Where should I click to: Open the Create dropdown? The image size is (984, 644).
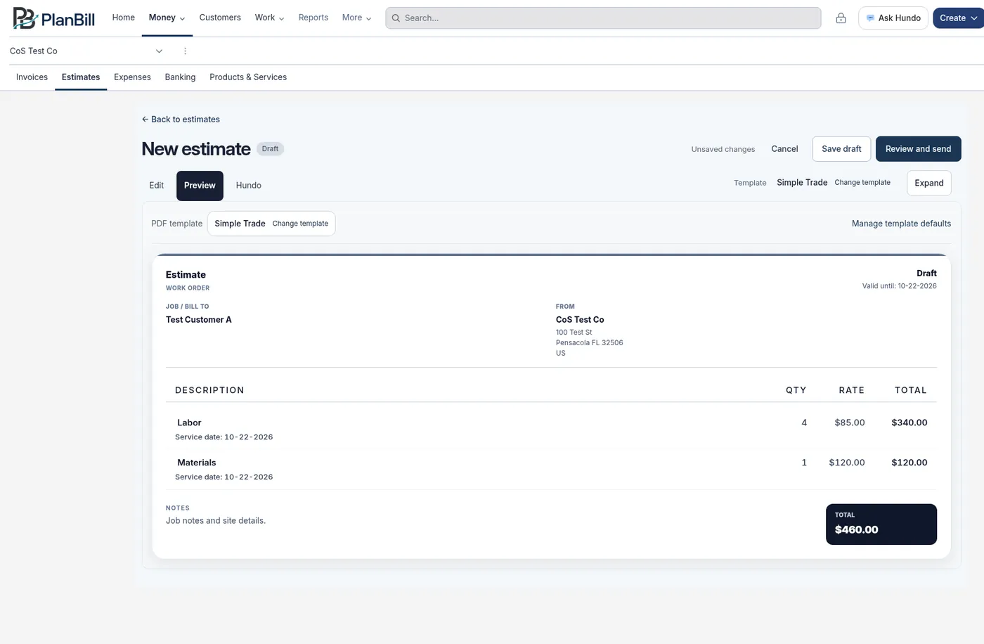[x=958, y=18]
